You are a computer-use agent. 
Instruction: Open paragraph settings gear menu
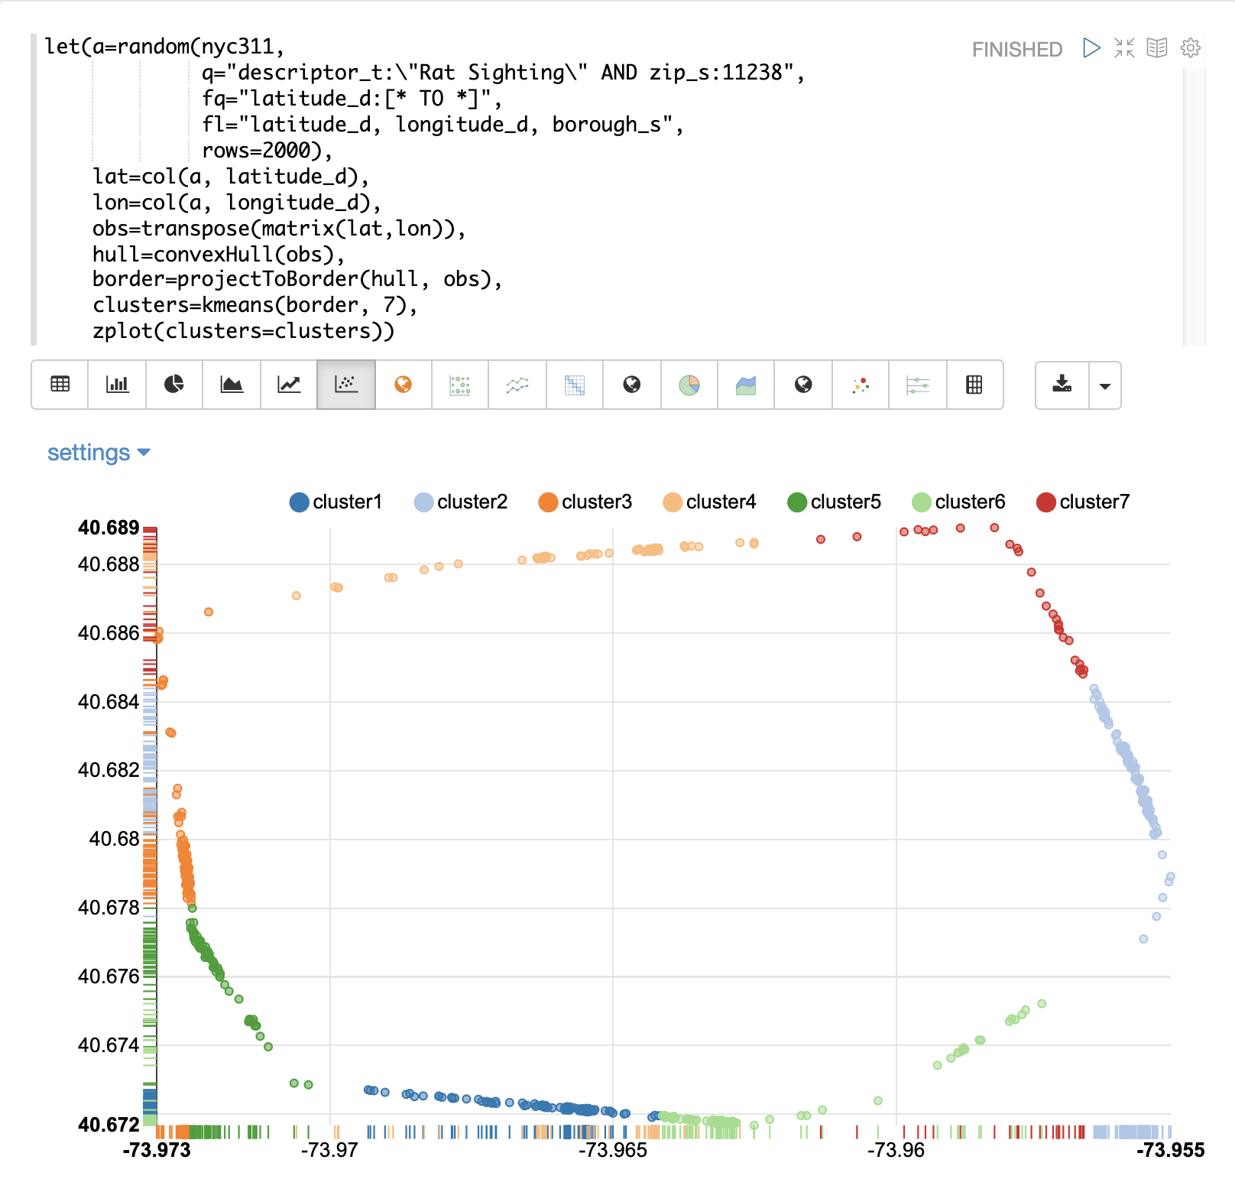coord(1190,48)
